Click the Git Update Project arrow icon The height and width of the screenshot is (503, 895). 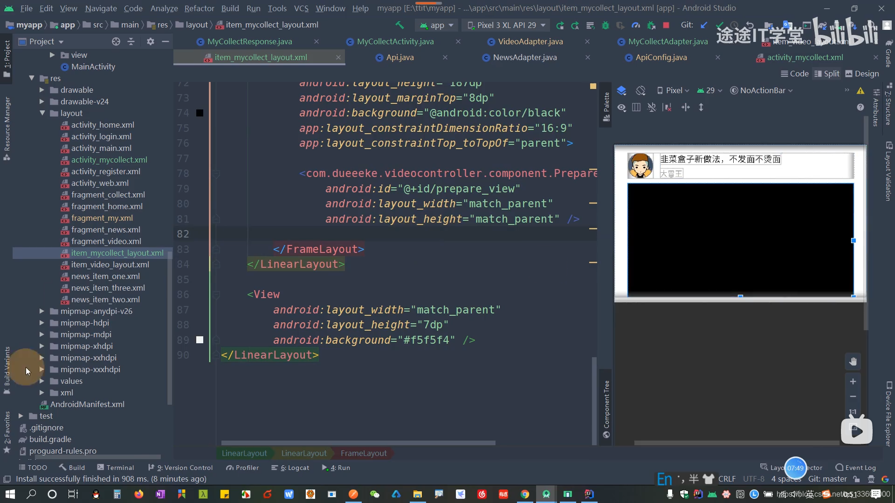pos(704,25)
